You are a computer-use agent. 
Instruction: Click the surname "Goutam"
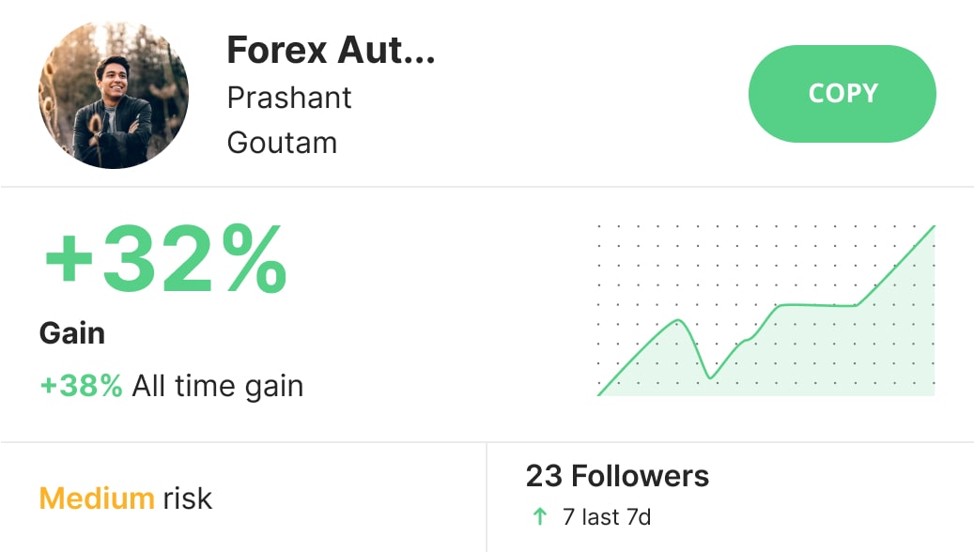(x=282, y=143)
